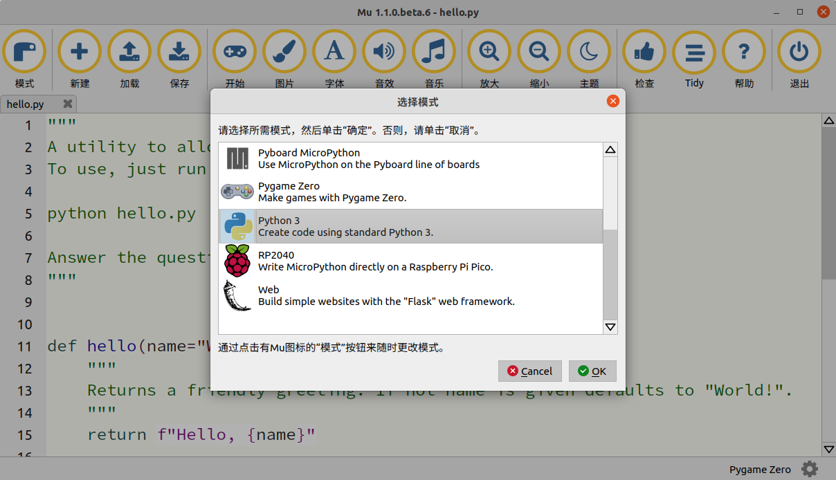Select the Pygame Zero mode
This screenshot has width=836, height=480.
pos(411,192)
